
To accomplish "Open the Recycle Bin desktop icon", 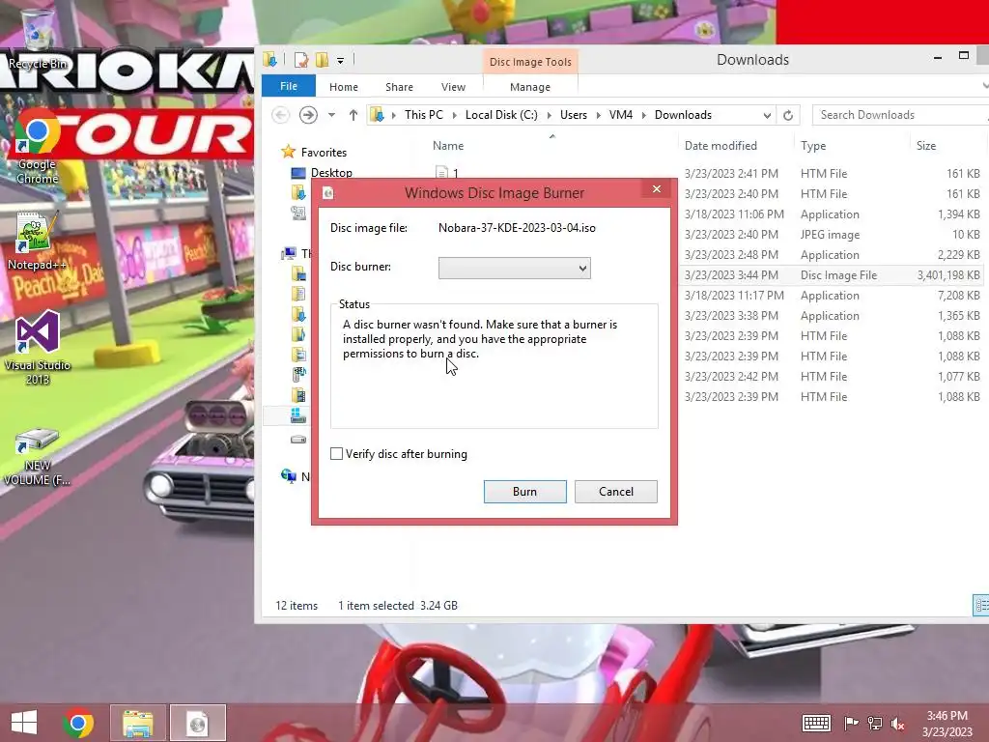I will [x=38, y=39].
